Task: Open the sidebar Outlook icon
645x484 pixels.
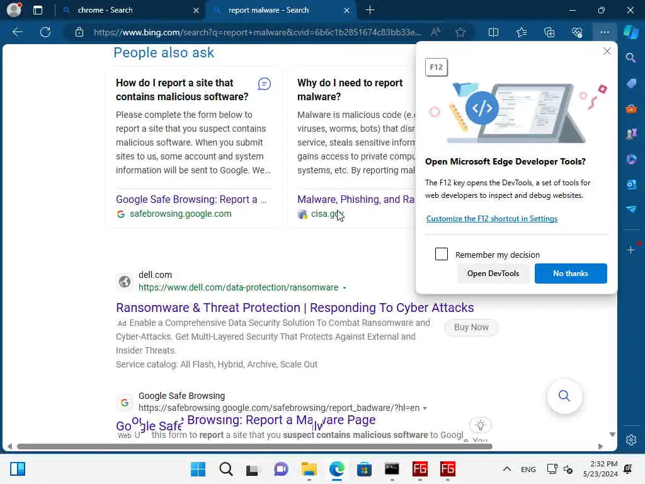Action: [x=631, y=184]
